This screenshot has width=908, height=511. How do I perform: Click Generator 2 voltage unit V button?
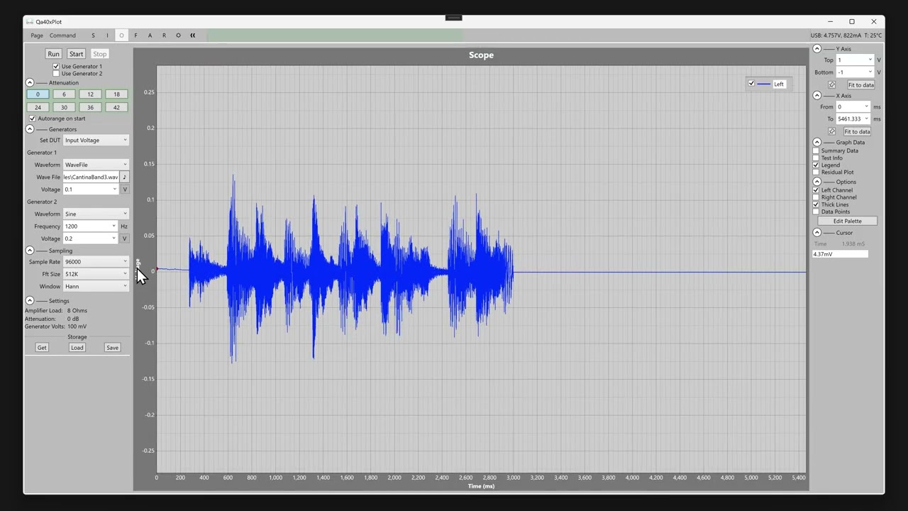pyautogui.click(x=125, y=238)
